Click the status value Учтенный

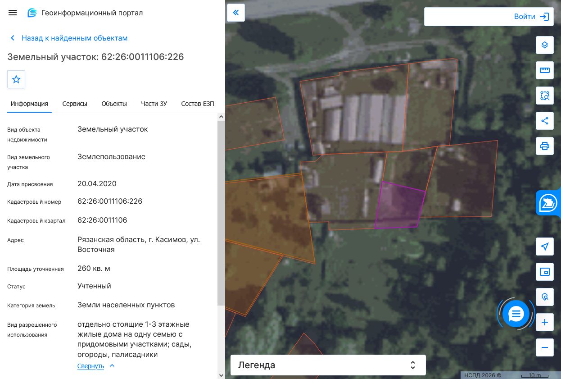pos(94,286)
